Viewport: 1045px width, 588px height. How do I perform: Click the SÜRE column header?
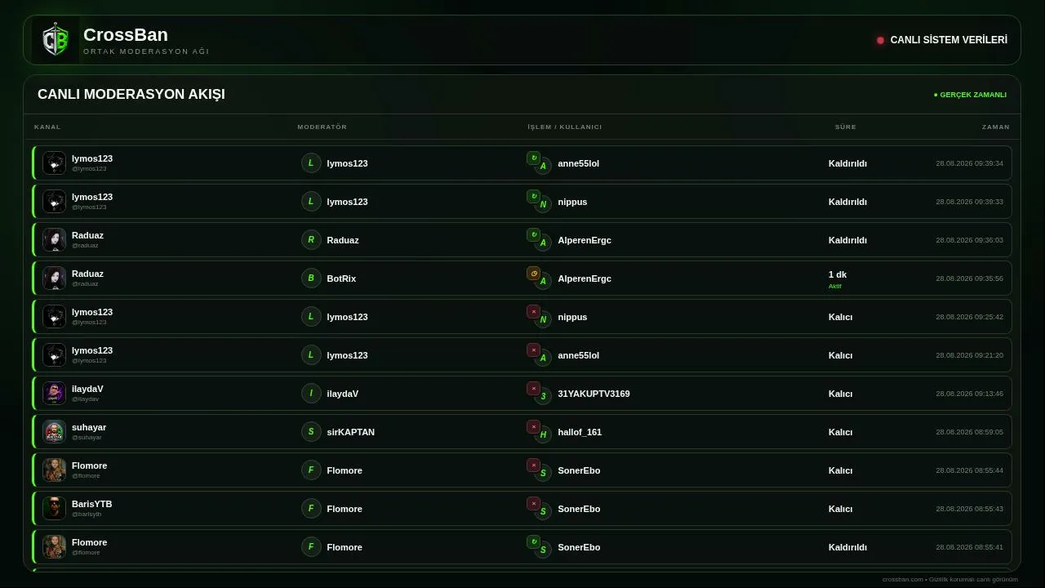(x=846, y=127)
